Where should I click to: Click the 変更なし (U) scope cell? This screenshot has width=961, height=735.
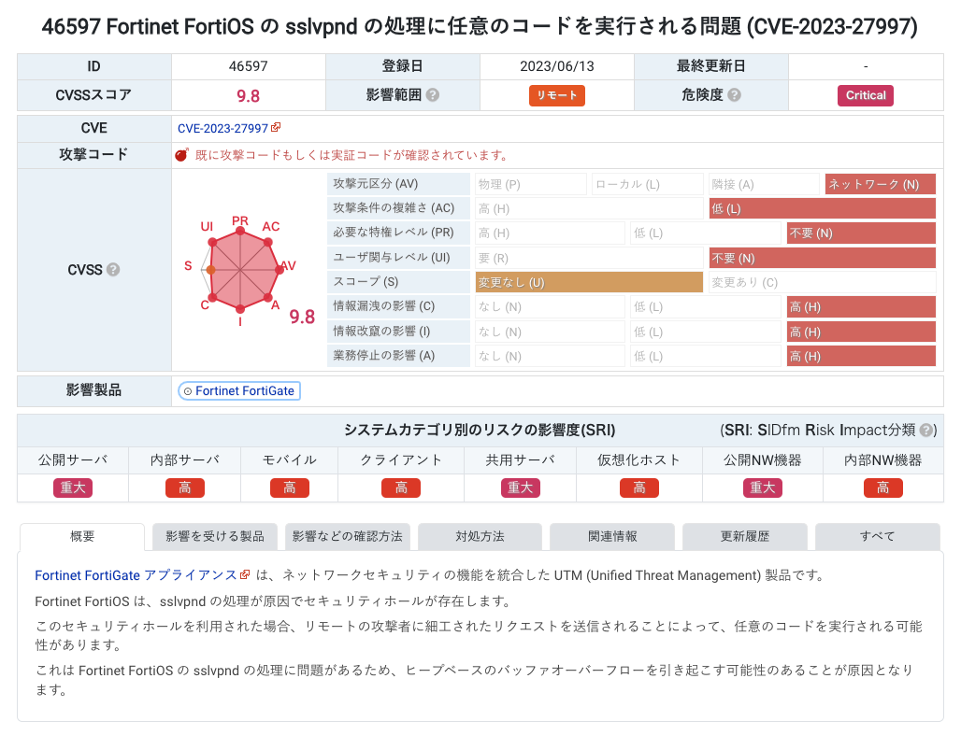pos(589,282)
